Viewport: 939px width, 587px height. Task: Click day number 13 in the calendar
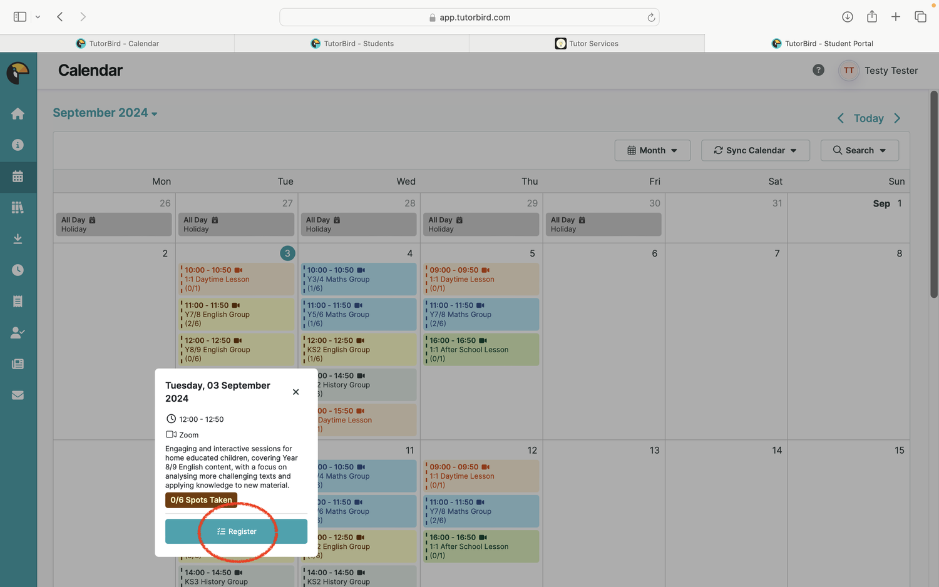coord(654,450)
